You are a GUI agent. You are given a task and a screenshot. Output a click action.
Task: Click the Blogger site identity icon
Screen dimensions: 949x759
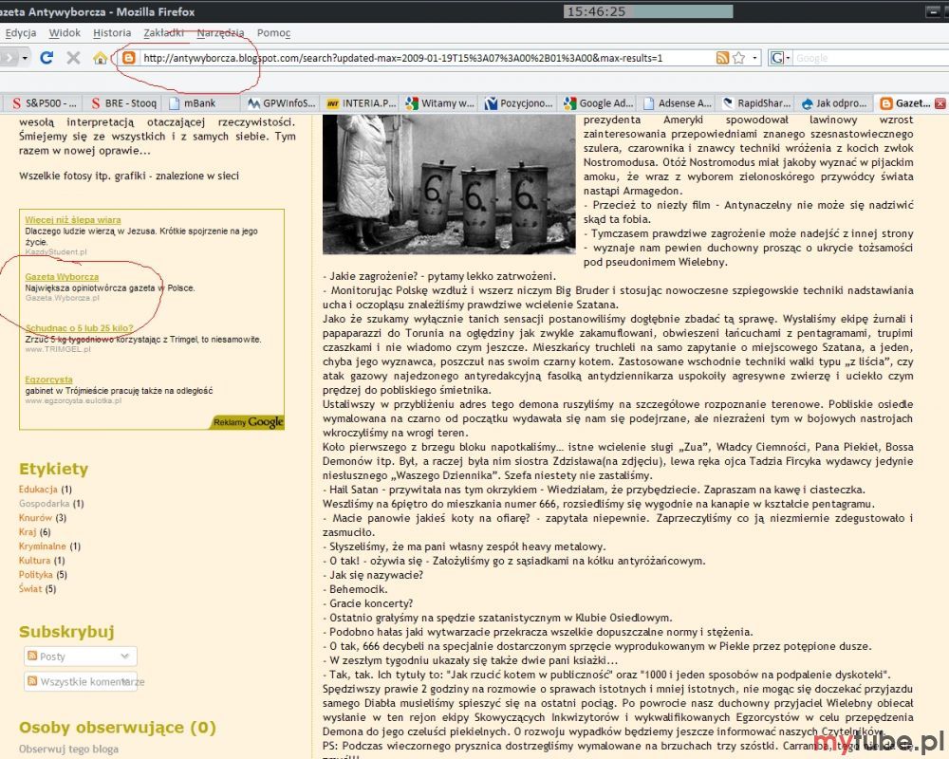coord(128,58)
